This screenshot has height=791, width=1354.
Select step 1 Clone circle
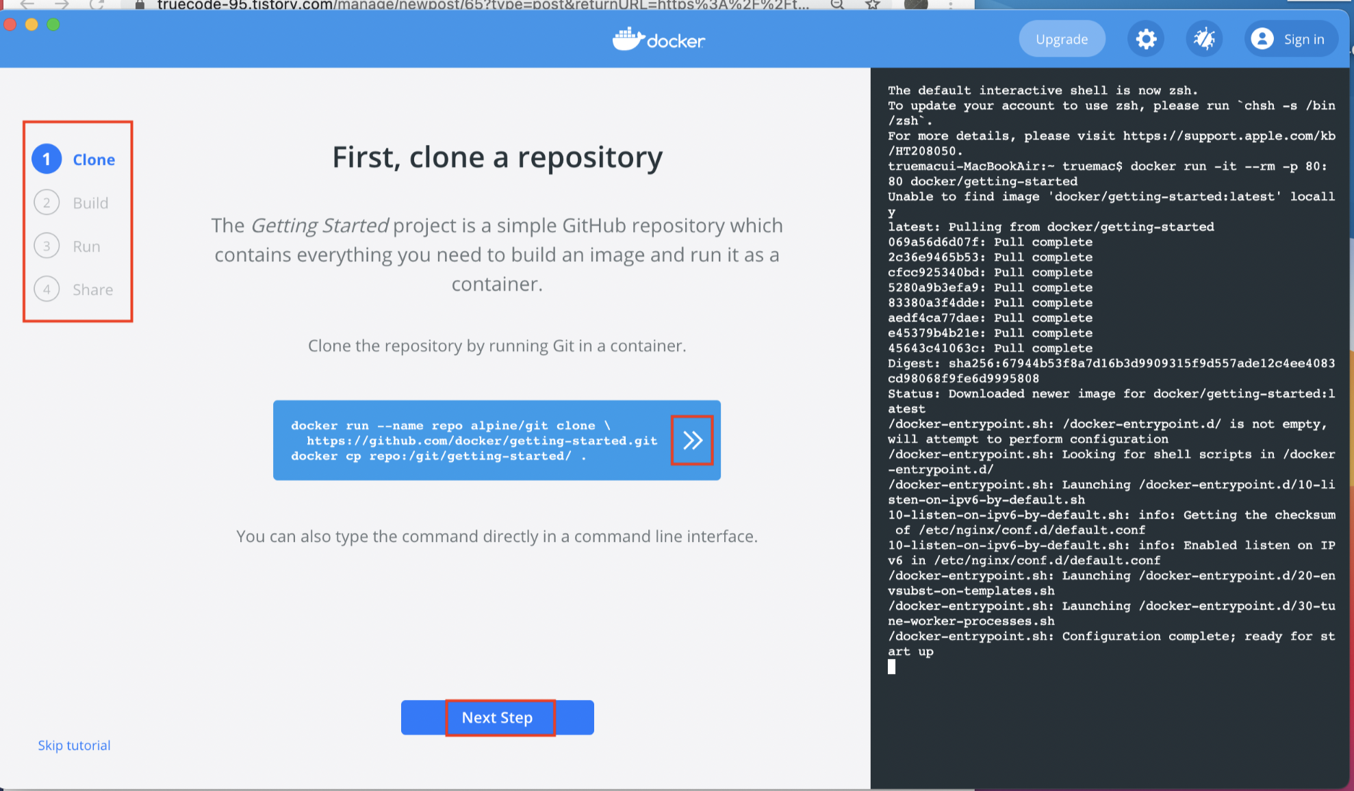tap(47, 159)
